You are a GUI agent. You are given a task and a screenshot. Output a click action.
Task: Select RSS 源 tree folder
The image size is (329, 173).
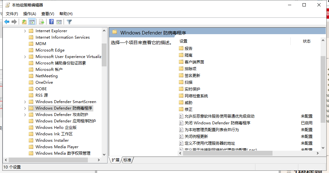(42, 95)
